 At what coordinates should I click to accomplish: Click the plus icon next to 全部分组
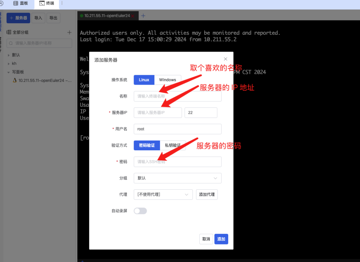coord(69,32)
